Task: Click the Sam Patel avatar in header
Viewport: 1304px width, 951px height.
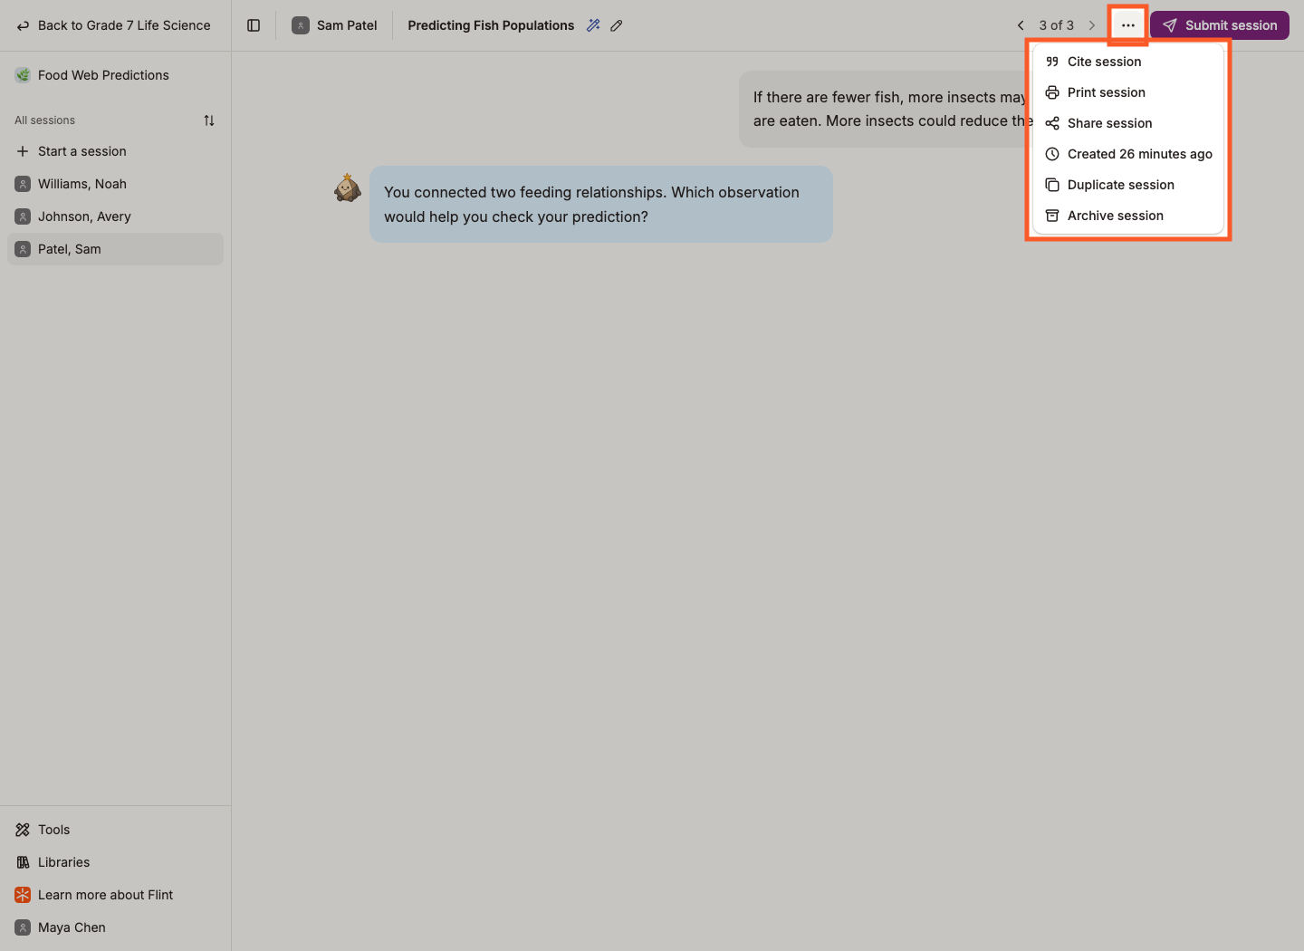Action: [301, 25]
